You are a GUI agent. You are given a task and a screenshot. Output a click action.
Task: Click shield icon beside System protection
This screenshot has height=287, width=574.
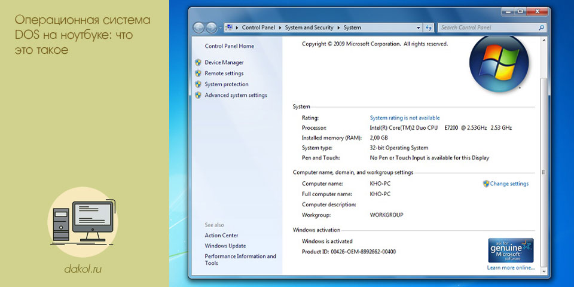(x=198, y=84)
